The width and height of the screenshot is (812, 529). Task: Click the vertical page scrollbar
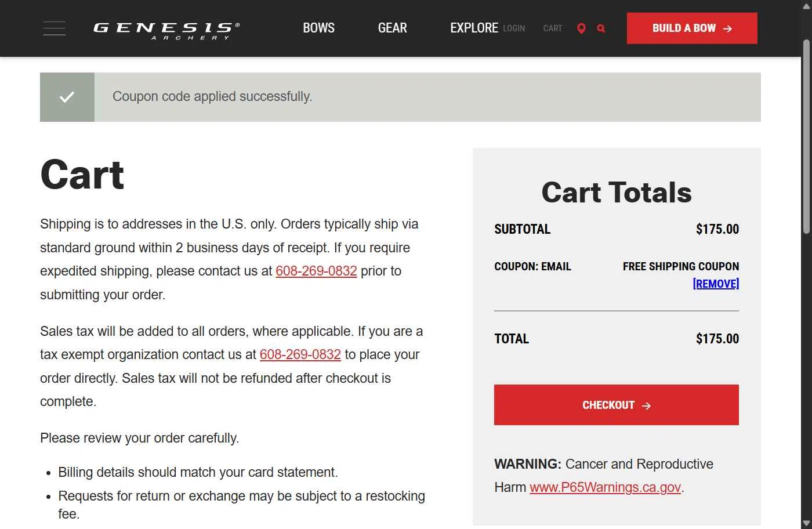(x=806, y=137)
